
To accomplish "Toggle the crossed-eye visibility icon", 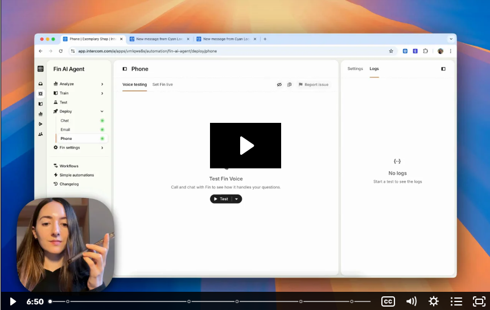I will (279, 85).
